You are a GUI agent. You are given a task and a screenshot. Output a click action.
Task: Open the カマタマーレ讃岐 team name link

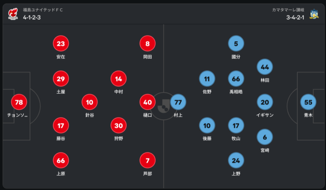pyautogui.click(x=288, y=10)
